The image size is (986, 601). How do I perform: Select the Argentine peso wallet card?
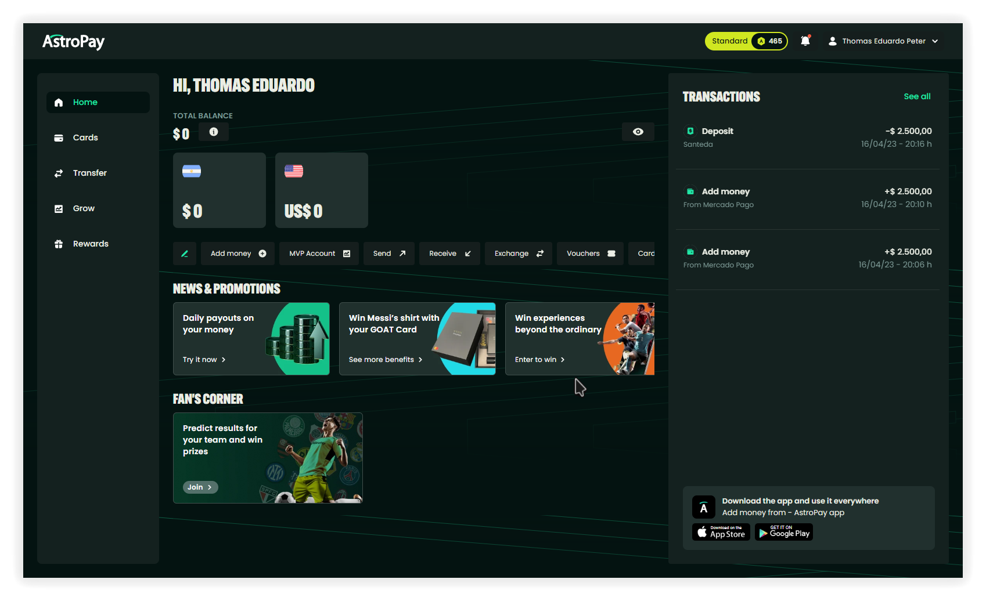(219, 190)
